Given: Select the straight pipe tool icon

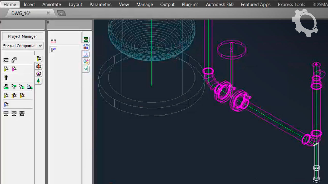Looking at the screenshot, I should (6, 60).
